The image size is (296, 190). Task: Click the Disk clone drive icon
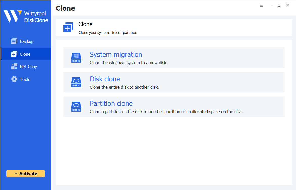point(76,82)
